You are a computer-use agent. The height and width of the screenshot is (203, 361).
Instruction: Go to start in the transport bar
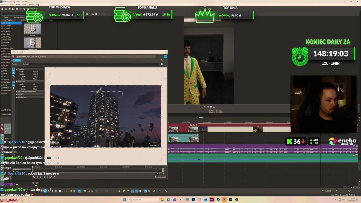tap(63, 191)
